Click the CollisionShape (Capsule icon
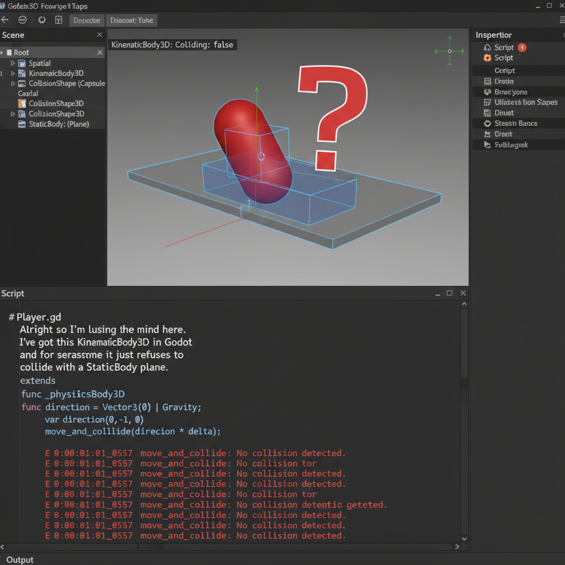This screenshot has height=565, width=565. point(22,84)
